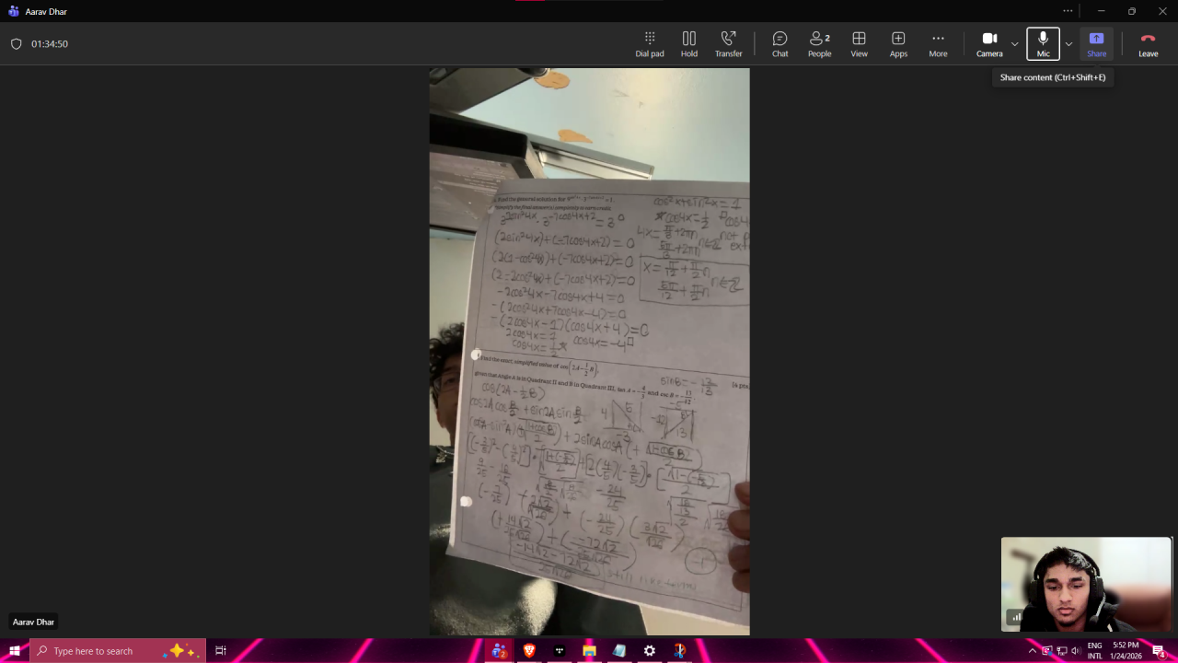
Task: Open the meeting Chat panel
Action: 780,43
